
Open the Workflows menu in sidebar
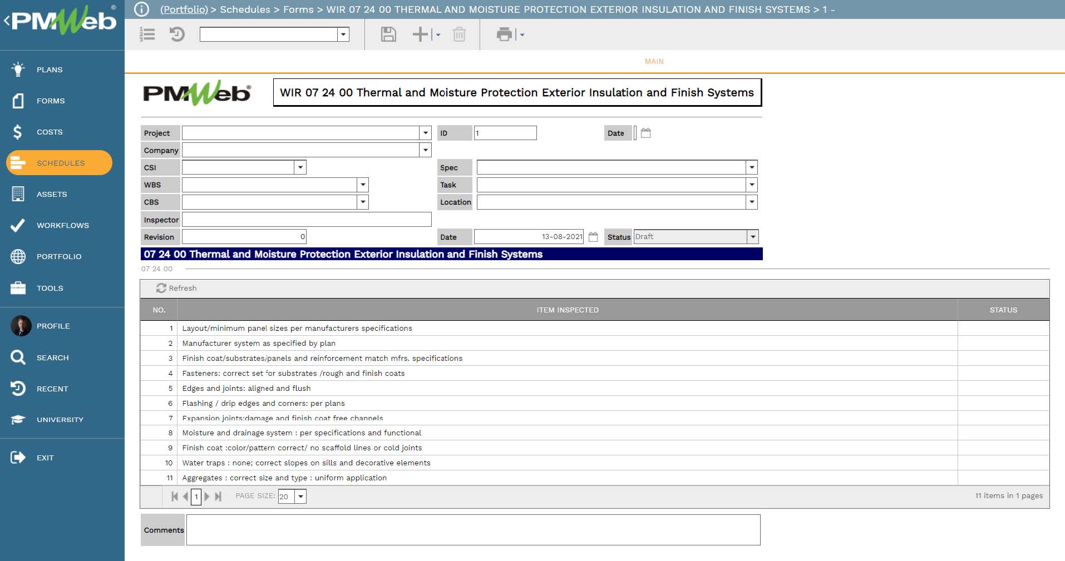click(62, 225)
